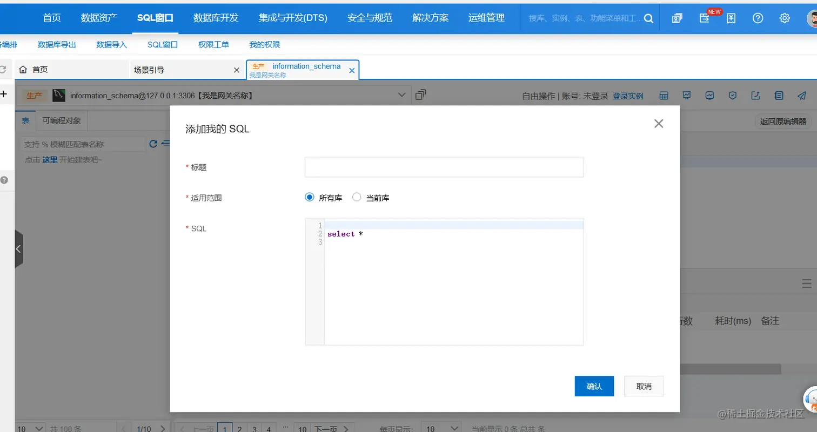Image resolution: width=817 pixels, height=432 pixels.
Task: Click the calculator-style icon right of 登录实例
Action: click(x=664, y=96)
